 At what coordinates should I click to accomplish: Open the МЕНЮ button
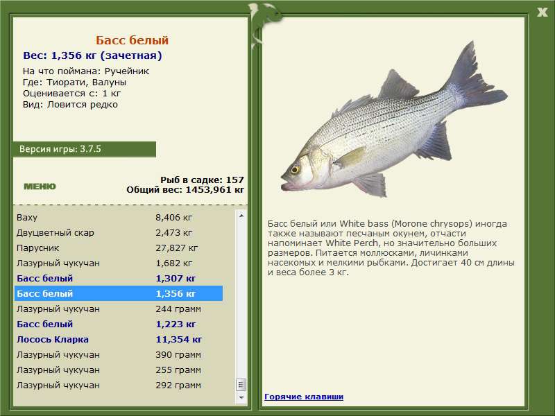coord(40,187)
